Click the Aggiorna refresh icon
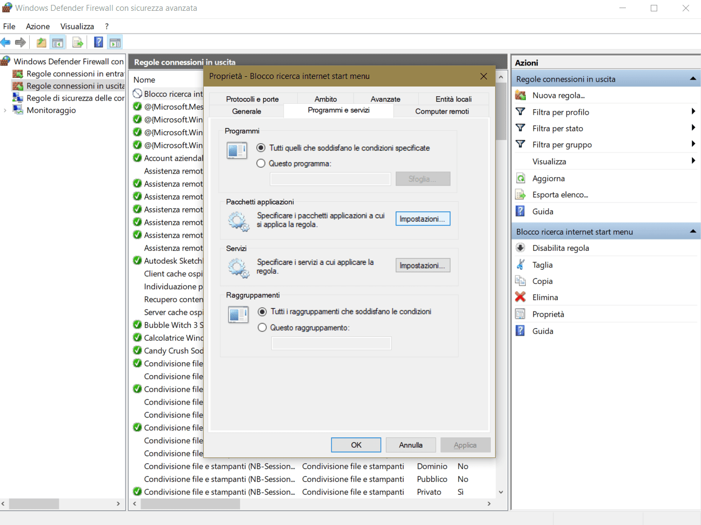The image size is (701, 525). 520,178
